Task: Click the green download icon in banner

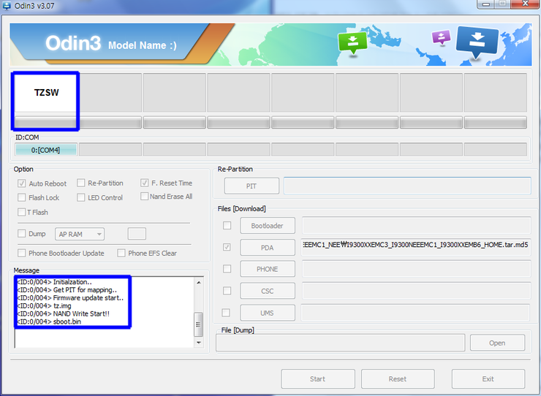Action: point(352,42)
